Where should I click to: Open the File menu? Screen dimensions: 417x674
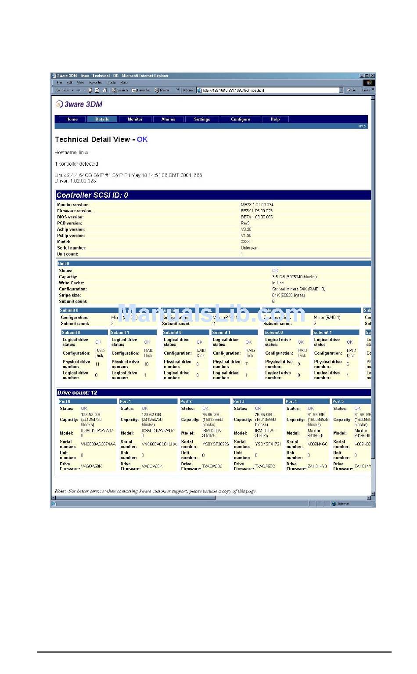(x=59, y=83)
